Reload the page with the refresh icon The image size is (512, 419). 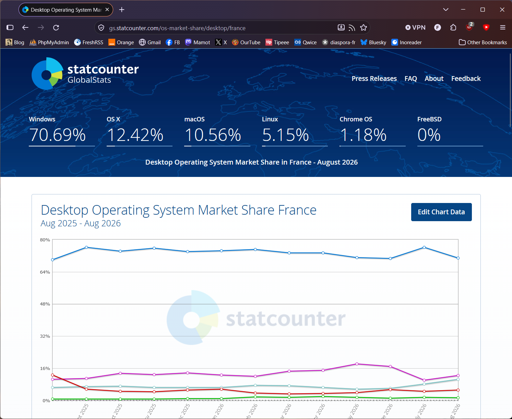[x=56, y=27]
